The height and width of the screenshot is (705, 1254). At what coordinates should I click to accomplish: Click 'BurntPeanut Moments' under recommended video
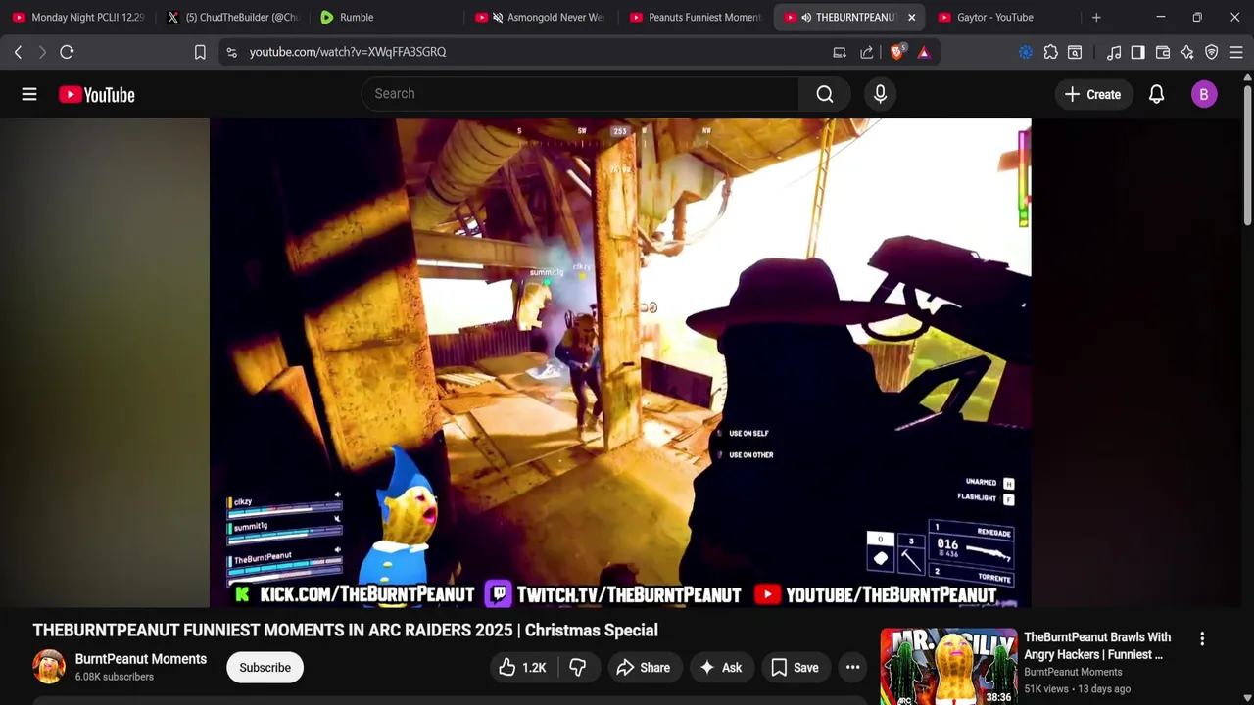[x=1073, y=672]
